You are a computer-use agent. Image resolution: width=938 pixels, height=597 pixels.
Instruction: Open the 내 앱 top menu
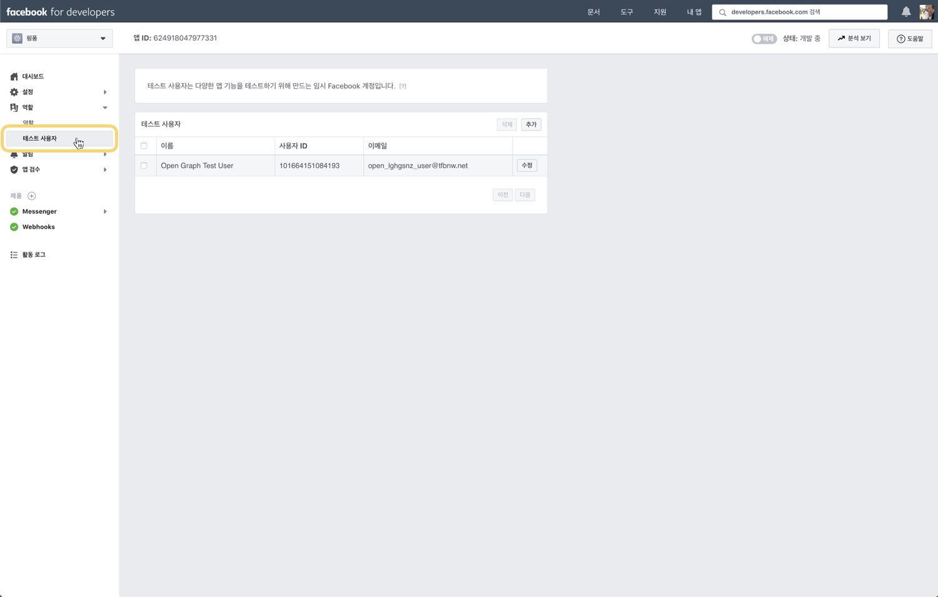tap(694, 12)
